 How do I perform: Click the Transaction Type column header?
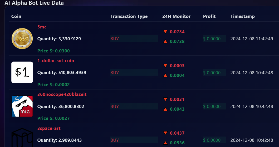click(x=129, y=16)
